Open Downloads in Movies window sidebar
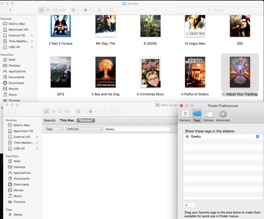 tap(17, 83)
